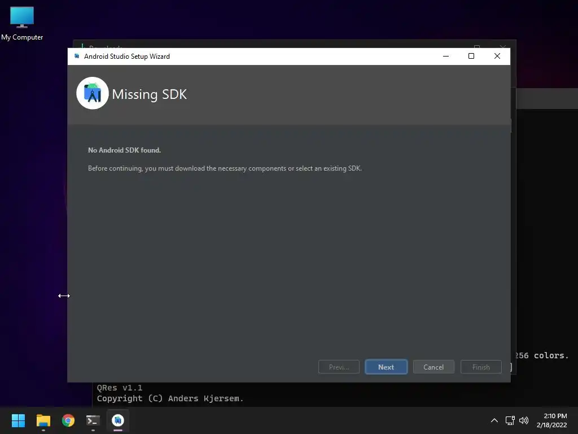Launch Google Chrome from the taskbar
This screenshot has width=578, height=434.
coord(68,420)
